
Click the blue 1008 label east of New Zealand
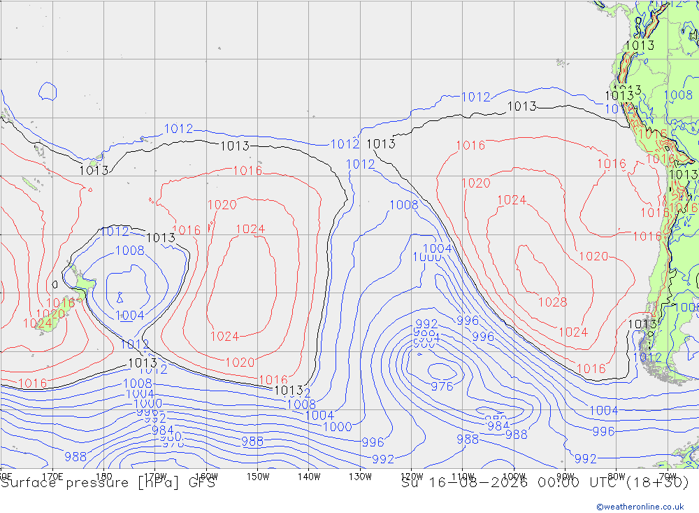click(130, 251)
